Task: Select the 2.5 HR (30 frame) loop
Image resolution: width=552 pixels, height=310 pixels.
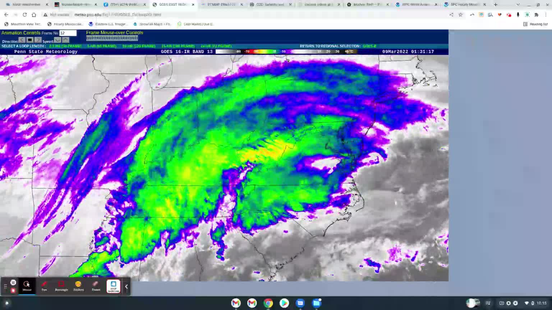Action: tap(65, 46)
